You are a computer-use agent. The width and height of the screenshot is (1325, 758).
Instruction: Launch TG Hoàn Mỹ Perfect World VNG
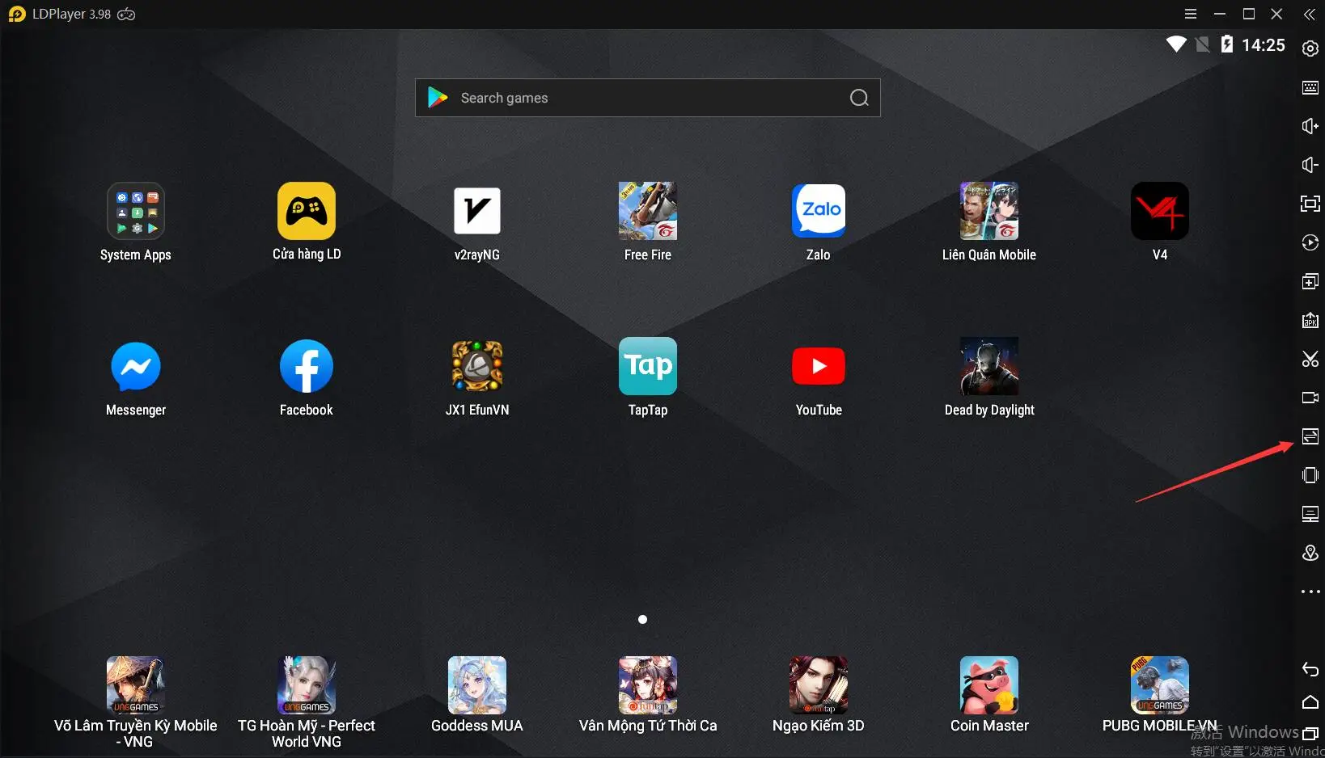(x=307, y=685)
